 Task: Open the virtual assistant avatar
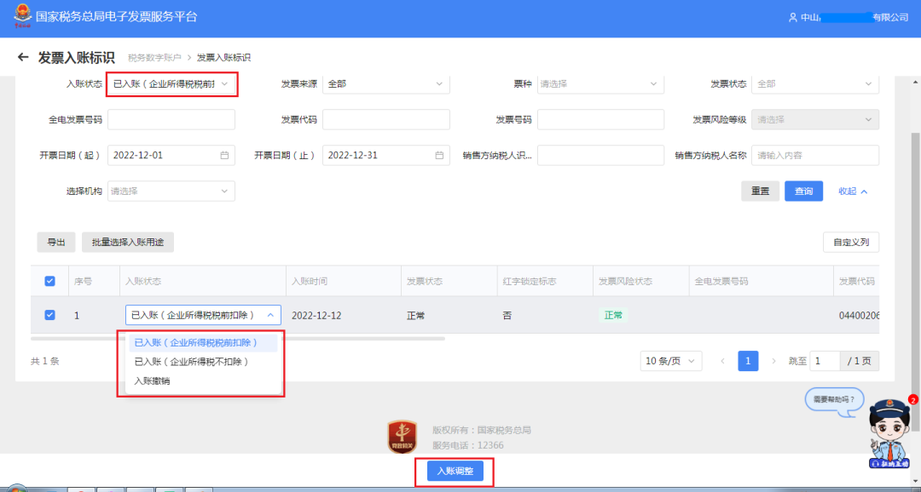(x=890, y=435)
